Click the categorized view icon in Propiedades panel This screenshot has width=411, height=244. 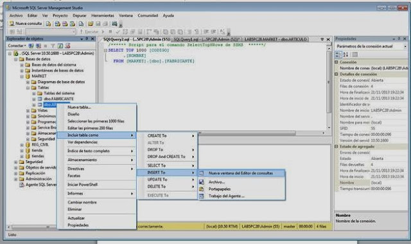(338, 55)
